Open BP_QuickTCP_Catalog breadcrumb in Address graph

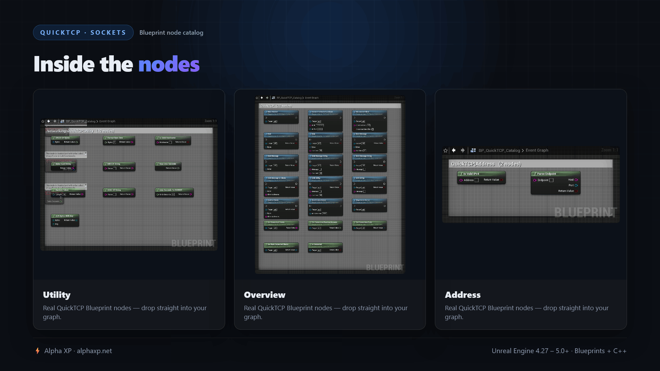499,150
